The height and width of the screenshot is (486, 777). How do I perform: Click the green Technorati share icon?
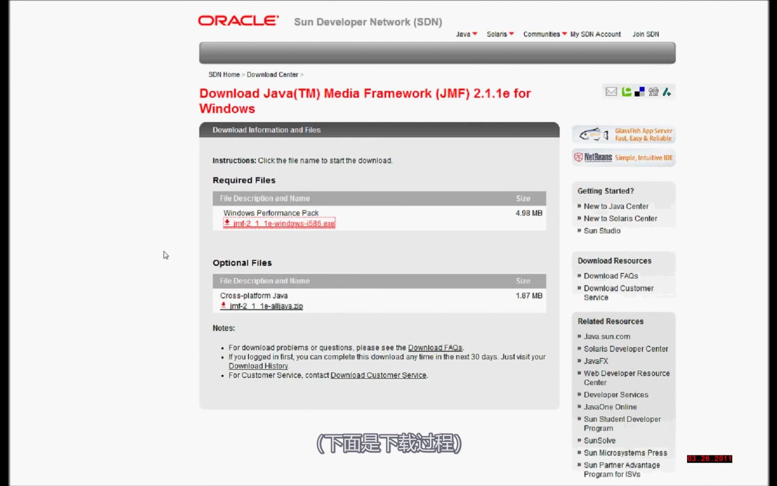point(626,92)
